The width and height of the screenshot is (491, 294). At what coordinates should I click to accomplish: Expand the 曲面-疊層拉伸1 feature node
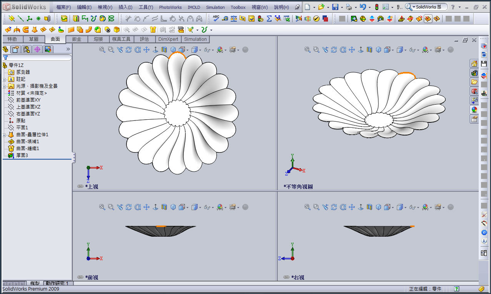pyautogui.click(x=5, y=135)
